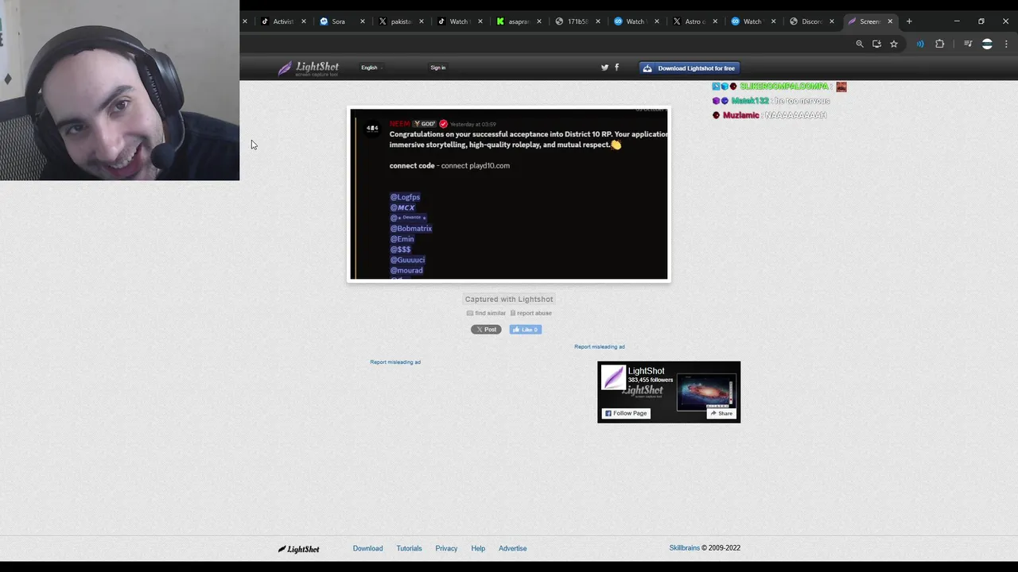
Task: Click the X Post share button
Action: point(486,329)
